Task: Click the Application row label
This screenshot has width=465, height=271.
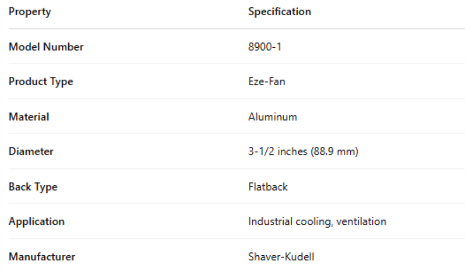Action: tap(36, 222)
